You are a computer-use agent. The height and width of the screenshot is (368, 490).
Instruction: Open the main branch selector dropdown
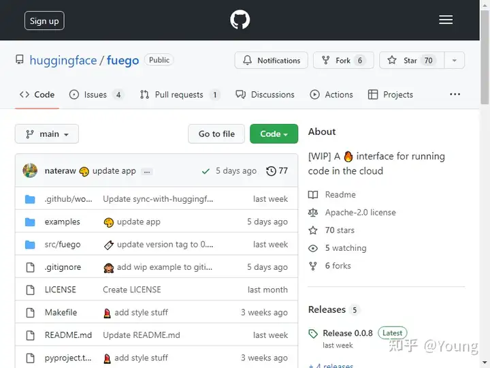tap(47, 134)
